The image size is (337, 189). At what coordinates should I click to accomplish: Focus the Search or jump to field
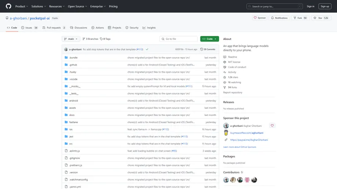coord(275,6)
